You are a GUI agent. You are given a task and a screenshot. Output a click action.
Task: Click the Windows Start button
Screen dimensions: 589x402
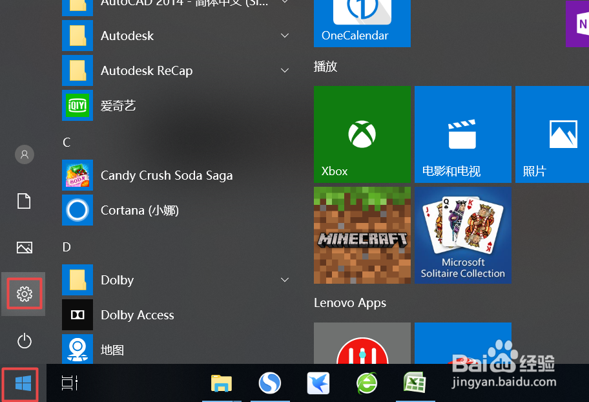point(23,383)
